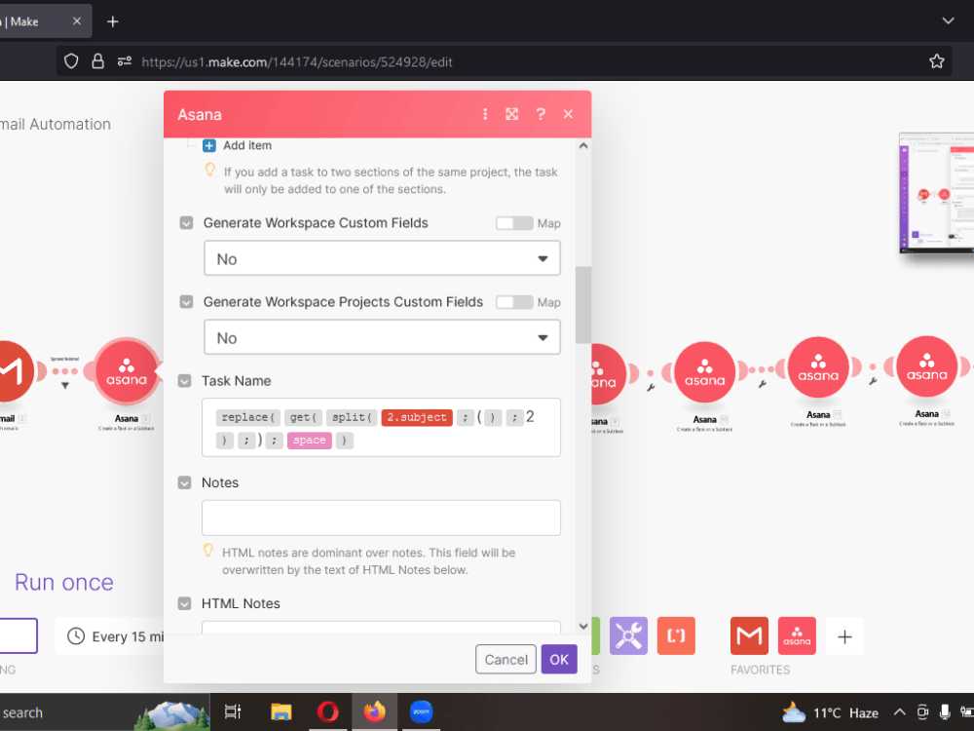Image resolution: width=974 pixels, height=731 pixels.
Task: Click the 2.subject pill in Task Name
Action: pyautogui.click(x=417, y=417)
